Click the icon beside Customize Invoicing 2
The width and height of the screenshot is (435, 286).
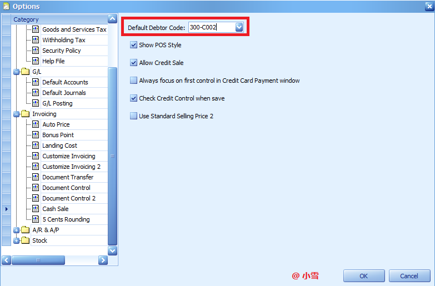(x=36, y=166)
